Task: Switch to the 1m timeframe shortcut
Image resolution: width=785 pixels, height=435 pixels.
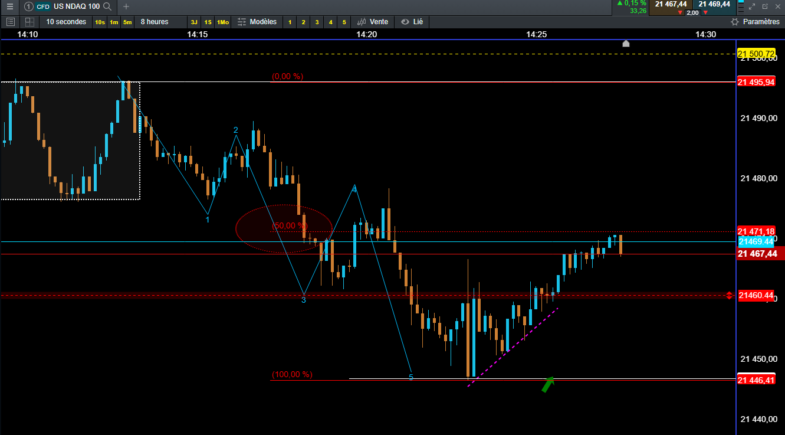Action: pyautogui.click(x=114, y=22)
